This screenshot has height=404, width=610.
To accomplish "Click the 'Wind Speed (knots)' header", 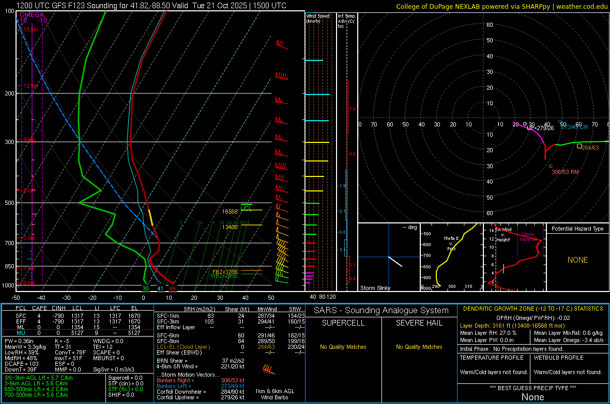I will tap(317, 18).
